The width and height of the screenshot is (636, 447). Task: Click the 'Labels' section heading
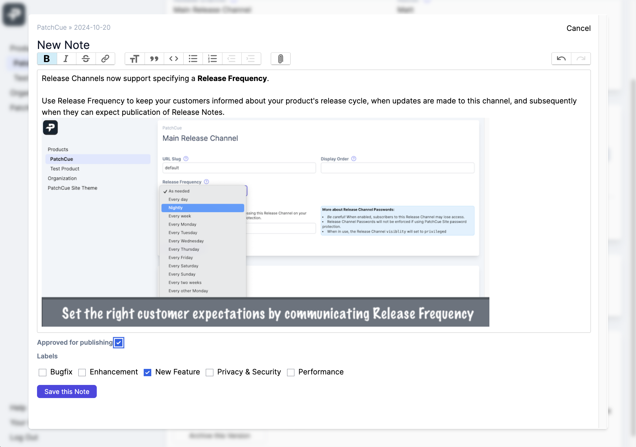[x=47, y=356]
